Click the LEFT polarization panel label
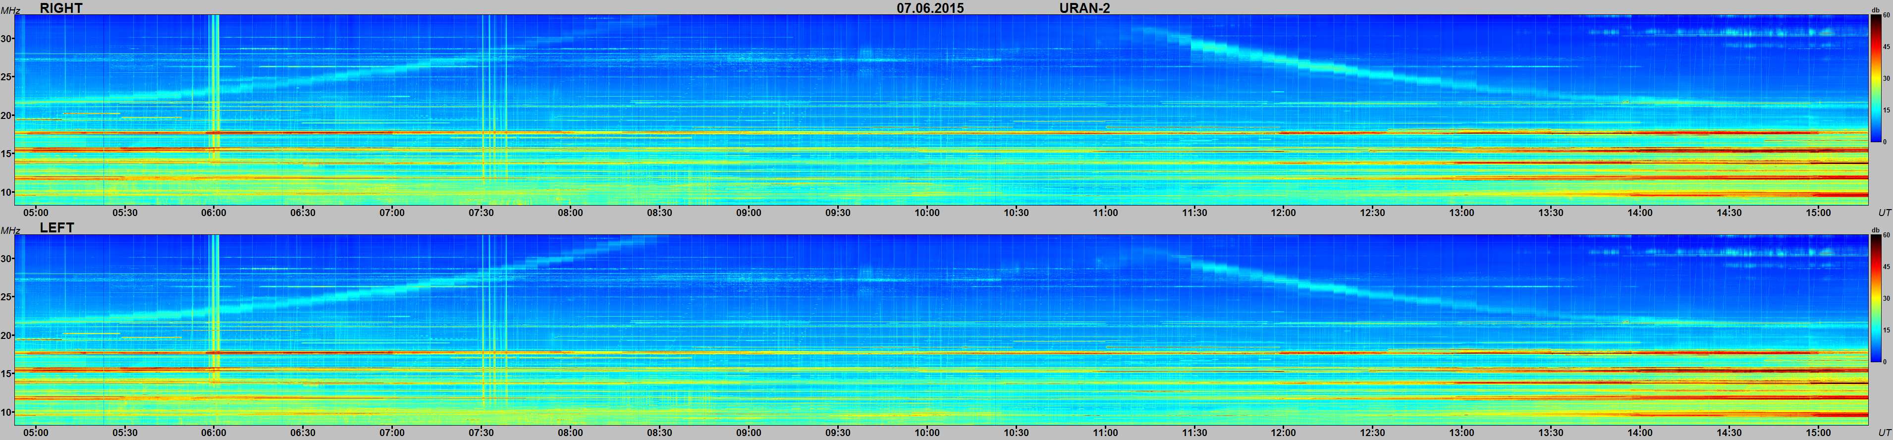 [56, 228]
